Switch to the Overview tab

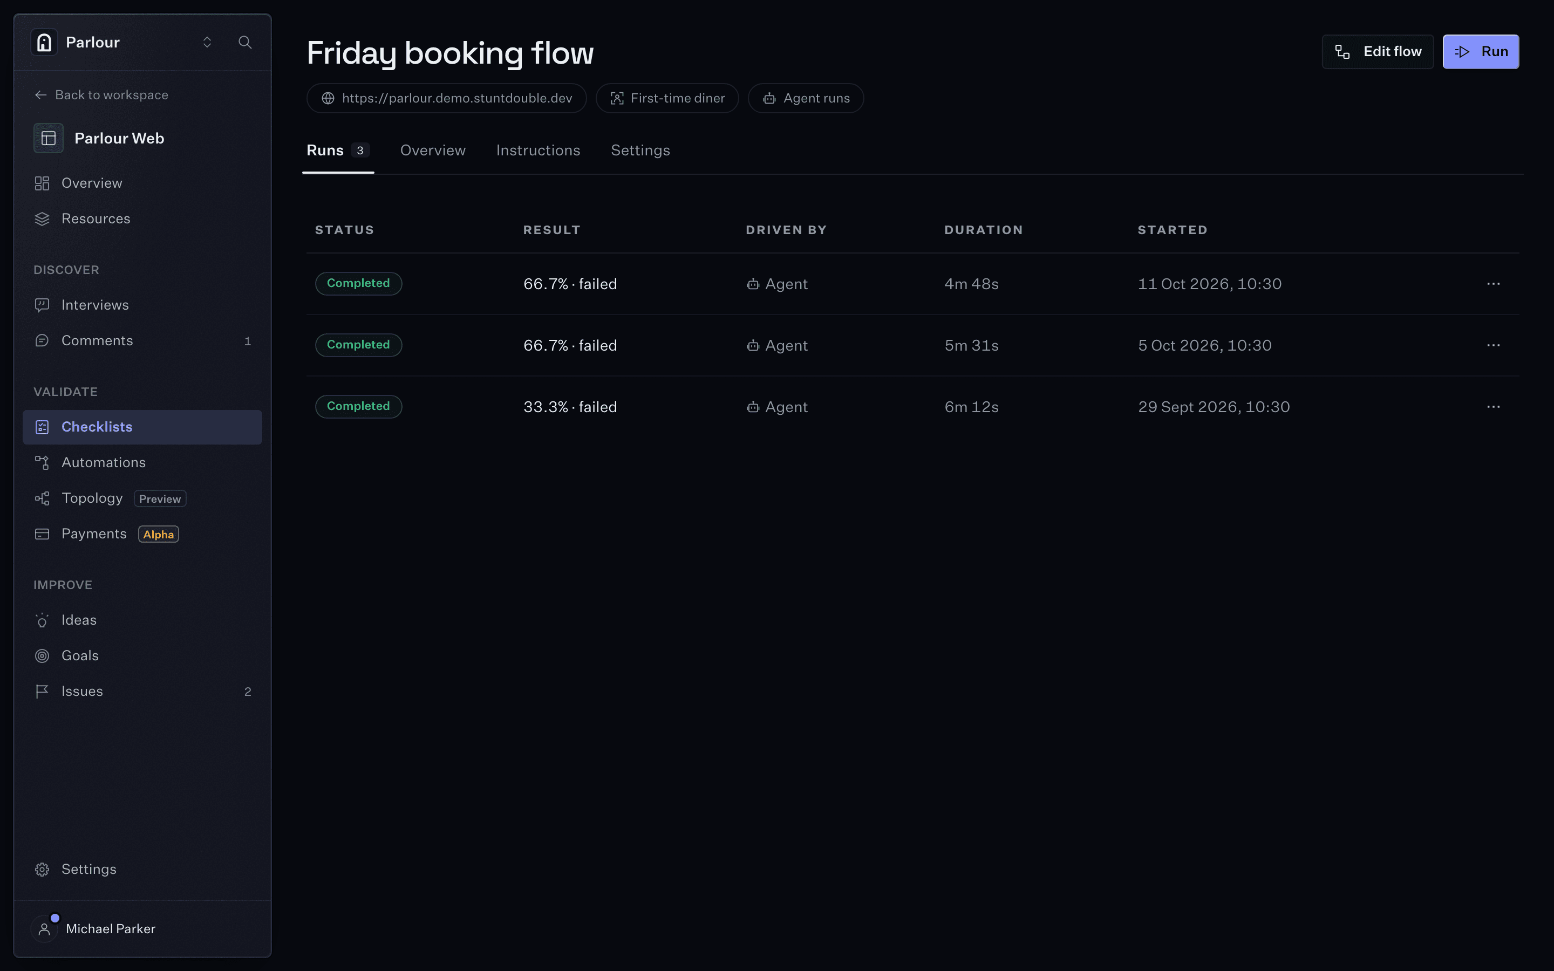pyautogui.click(x=433, y=151)
